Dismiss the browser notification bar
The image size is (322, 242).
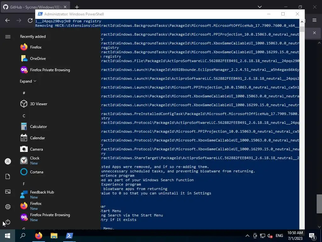pos(314,33)
